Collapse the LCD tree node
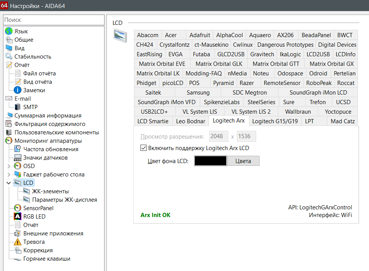The image size is (369, 271). (9, 183)
